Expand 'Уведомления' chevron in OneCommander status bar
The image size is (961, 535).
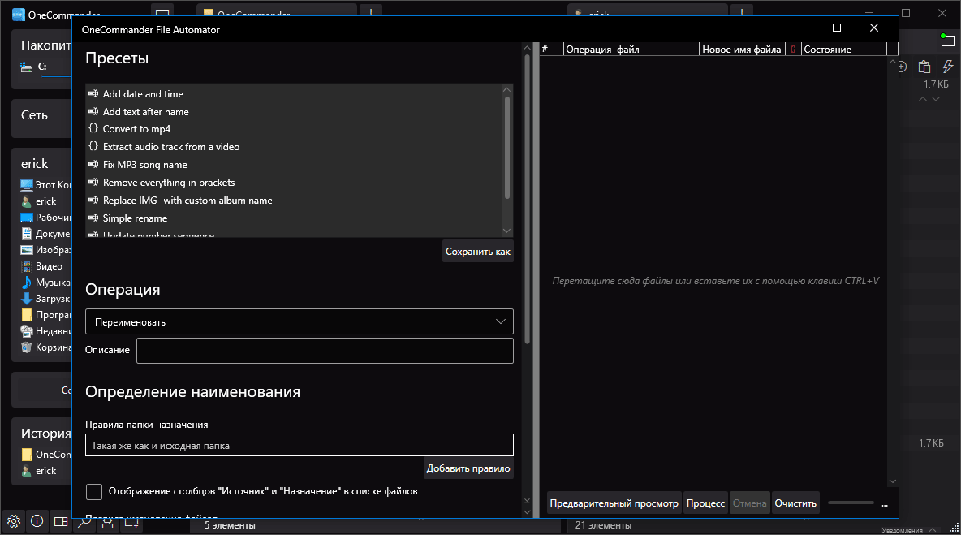(933, 529)
